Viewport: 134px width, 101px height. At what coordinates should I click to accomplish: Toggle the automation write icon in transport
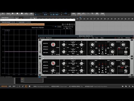pyautogui.click(x=26, y=14)
